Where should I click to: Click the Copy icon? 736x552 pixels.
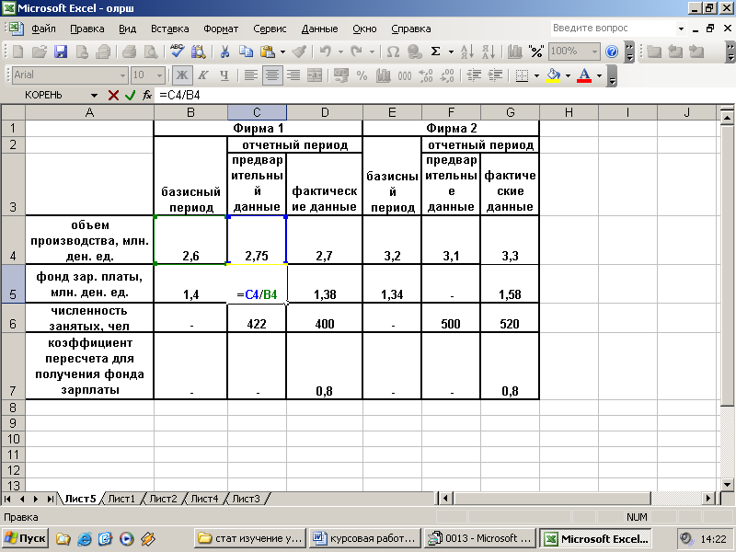point(246,52)
